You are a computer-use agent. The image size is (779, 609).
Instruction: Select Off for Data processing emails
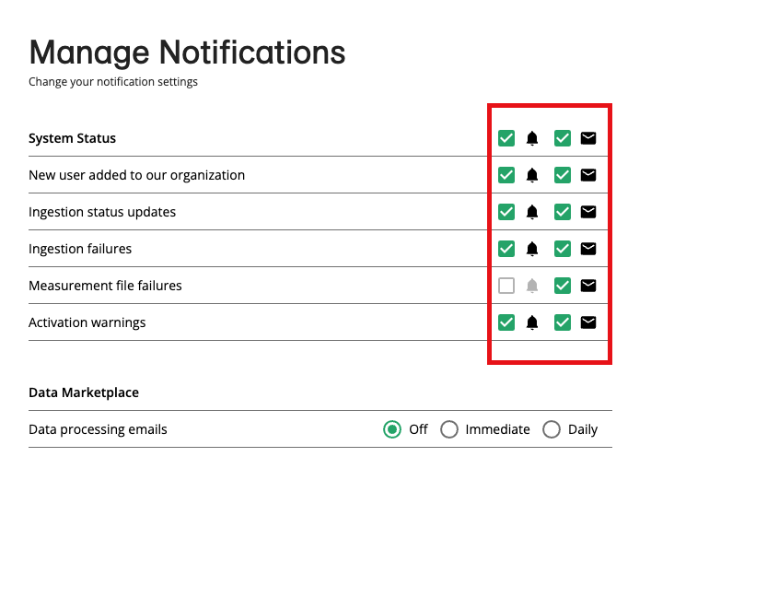392,429
